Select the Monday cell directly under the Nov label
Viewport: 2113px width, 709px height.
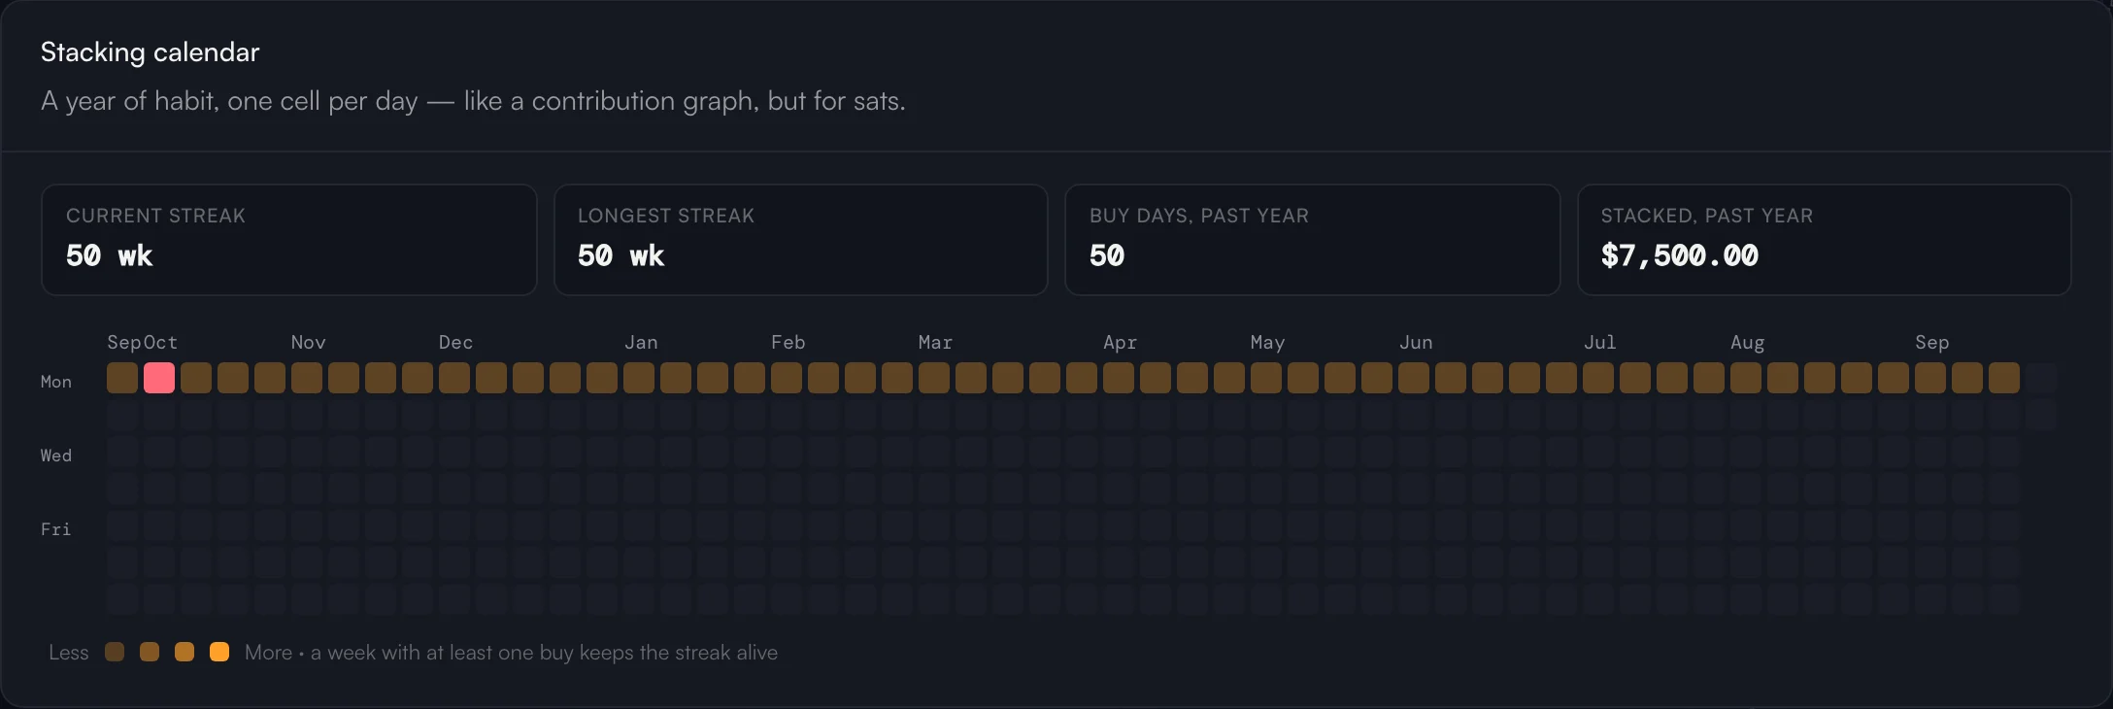coord(307,378)
